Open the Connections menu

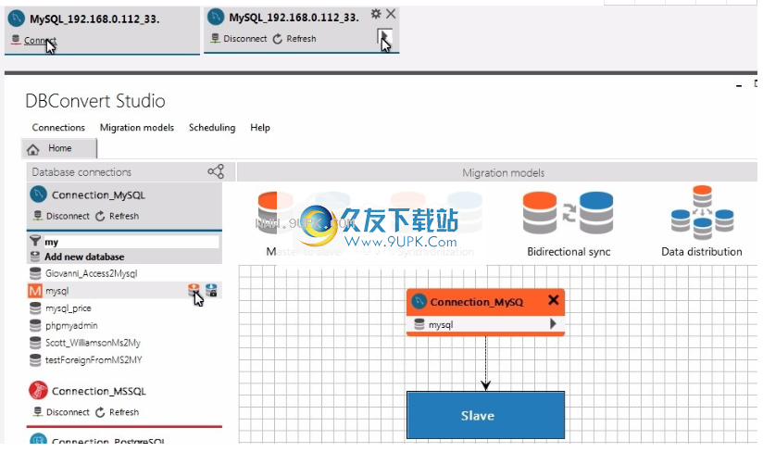pyautogui.click(x=58, y=128)
